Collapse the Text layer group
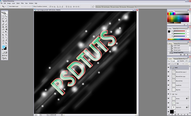This screenshot has height=116, width=191. (171, 94)
